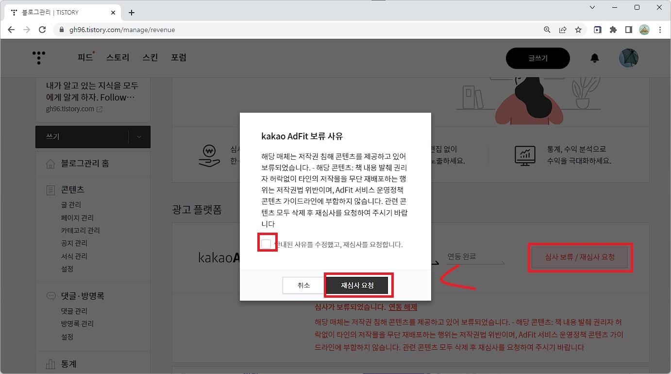671x374 pixels.
Task: Open the notification bell
Action: tap(595, 58)
